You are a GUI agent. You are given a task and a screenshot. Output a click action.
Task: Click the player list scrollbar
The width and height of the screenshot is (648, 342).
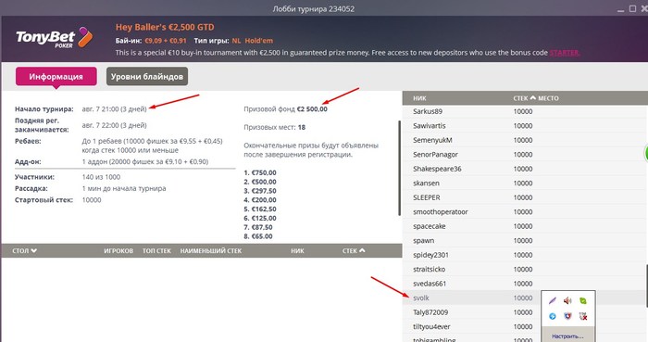point(646,285)
